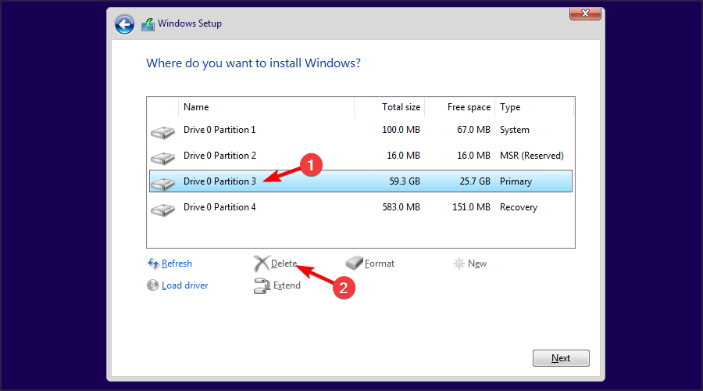Click the Format eraser icon

tap(354, 263)
